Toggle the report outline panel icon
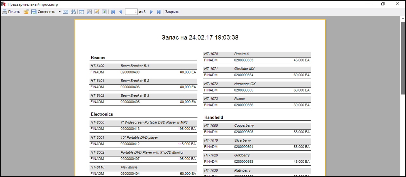This screenshot has height=177, width=406. pyautogui.click(x=81, y=12)
